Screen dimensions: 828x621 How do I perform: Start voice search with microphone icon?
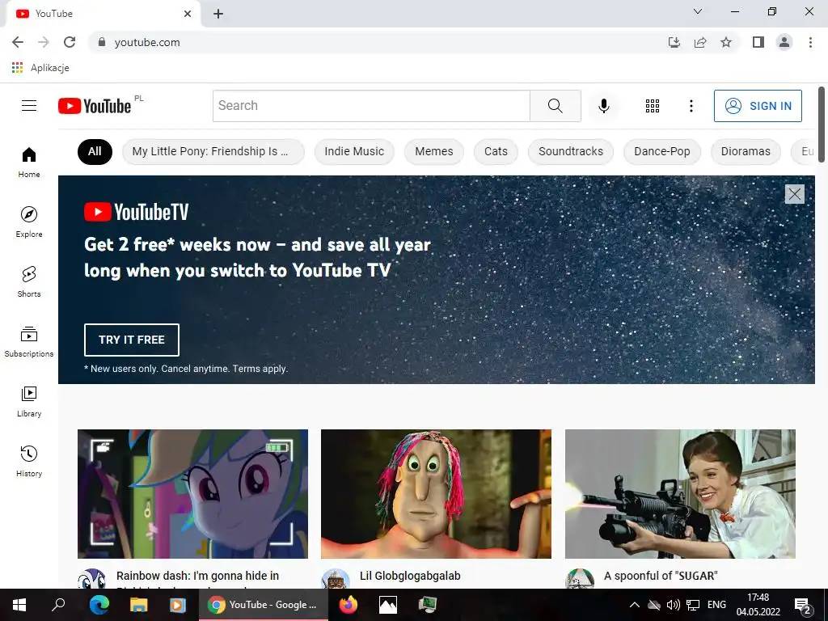pos(603,106)
